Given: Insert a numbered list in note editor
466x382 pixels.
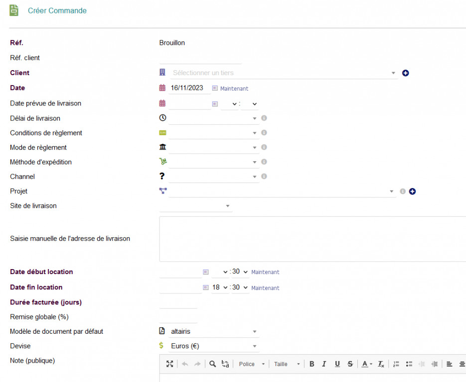Looking at the screenshot, I should click(396, 364).
